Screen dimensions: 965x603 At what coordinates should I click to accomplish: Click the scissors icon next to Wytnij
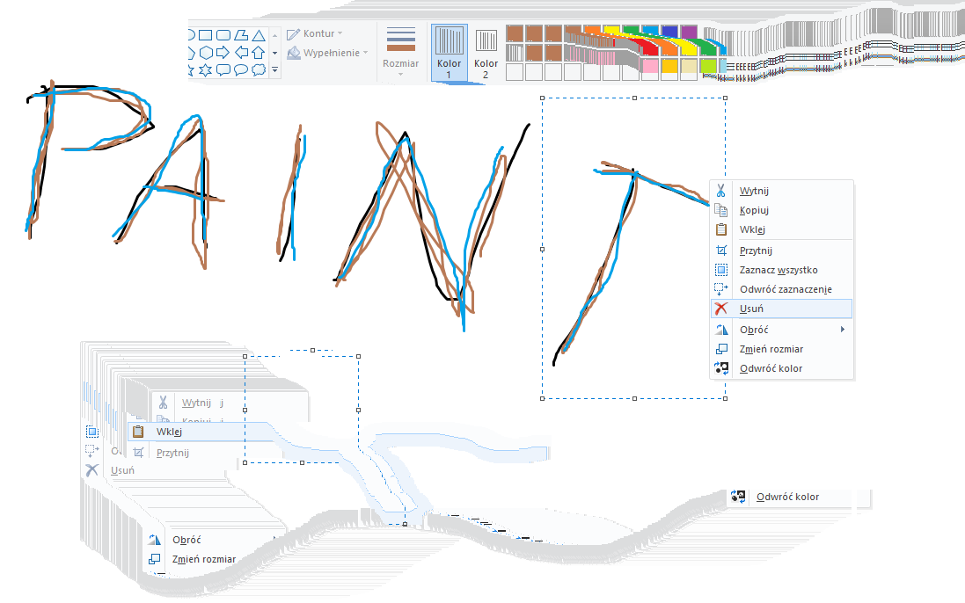720,191
